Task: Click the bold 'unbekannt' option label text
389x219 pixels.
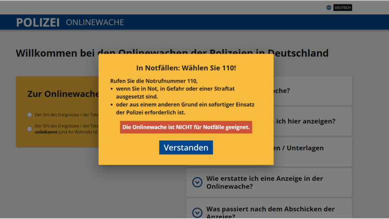Action: pos(45,132)
